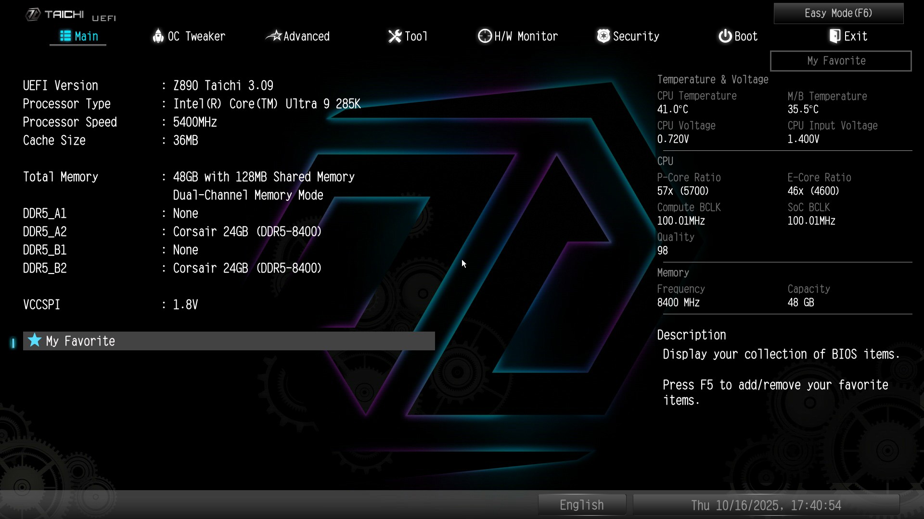The image size is (924, 519).
Task: Go to the H/W Monitor tab
Action: click(x=526, y=37)
